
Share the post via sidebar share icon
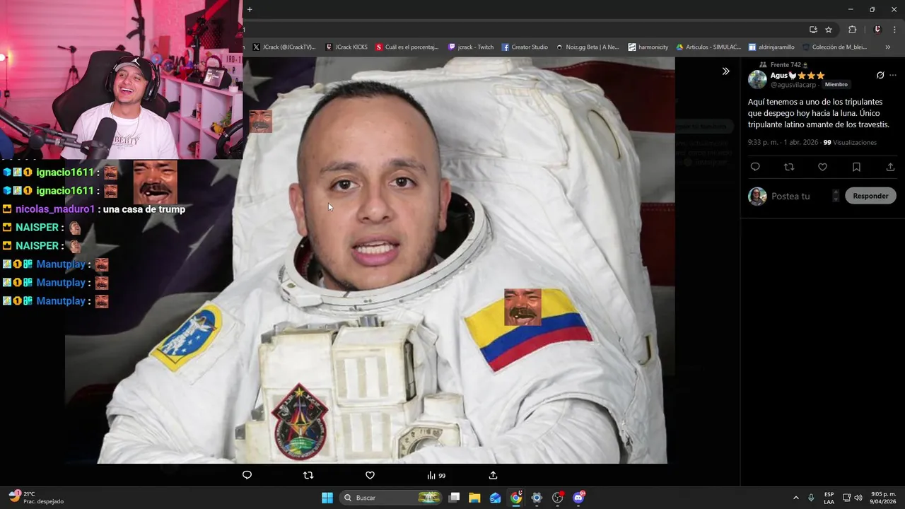point(890,167)
